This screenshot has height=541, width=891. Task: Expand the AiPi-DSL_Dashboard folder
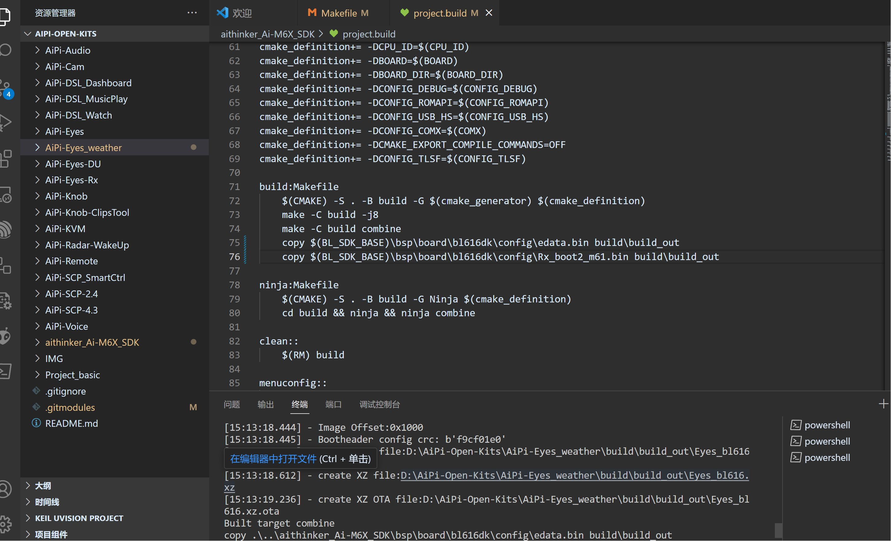[x=114, y=83]
